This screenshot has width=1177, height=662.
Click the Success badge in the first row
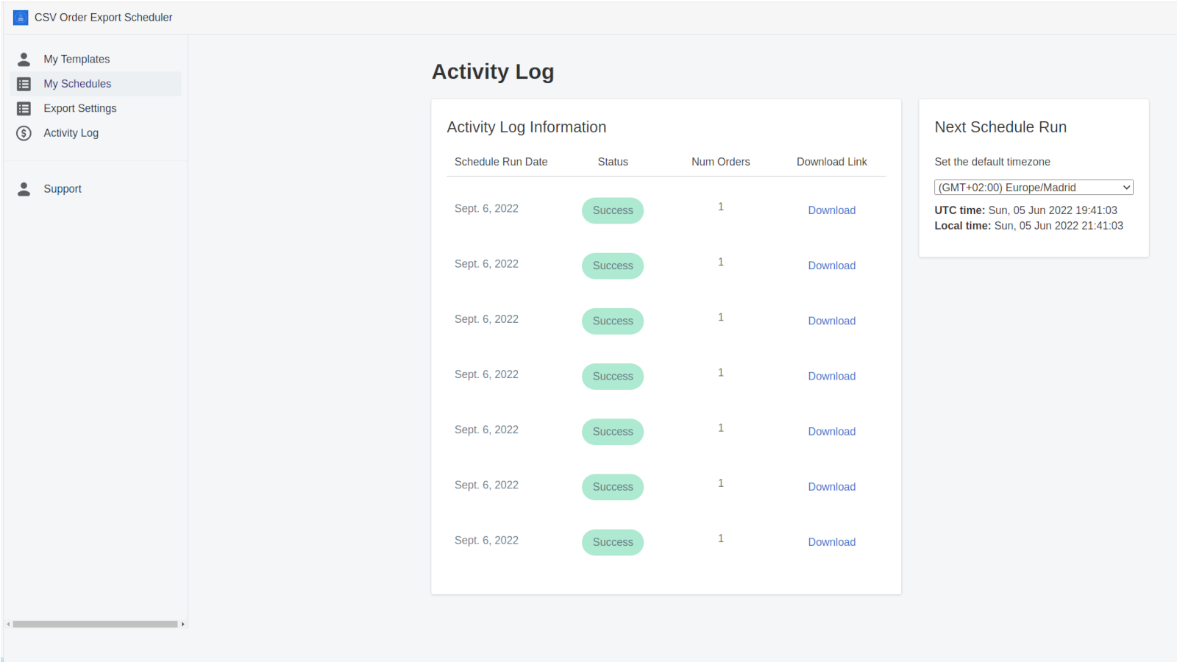tap(613, 210)
